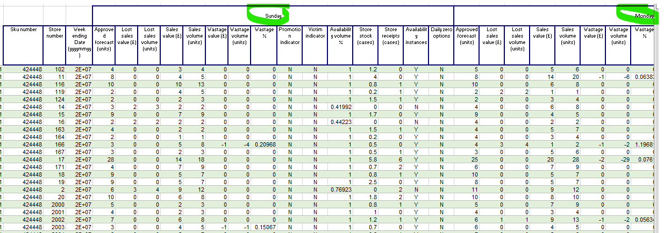Select store number cell 166

(53, 144)
